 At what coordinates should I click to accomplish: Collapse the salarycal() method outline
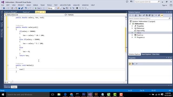[8, 27]
